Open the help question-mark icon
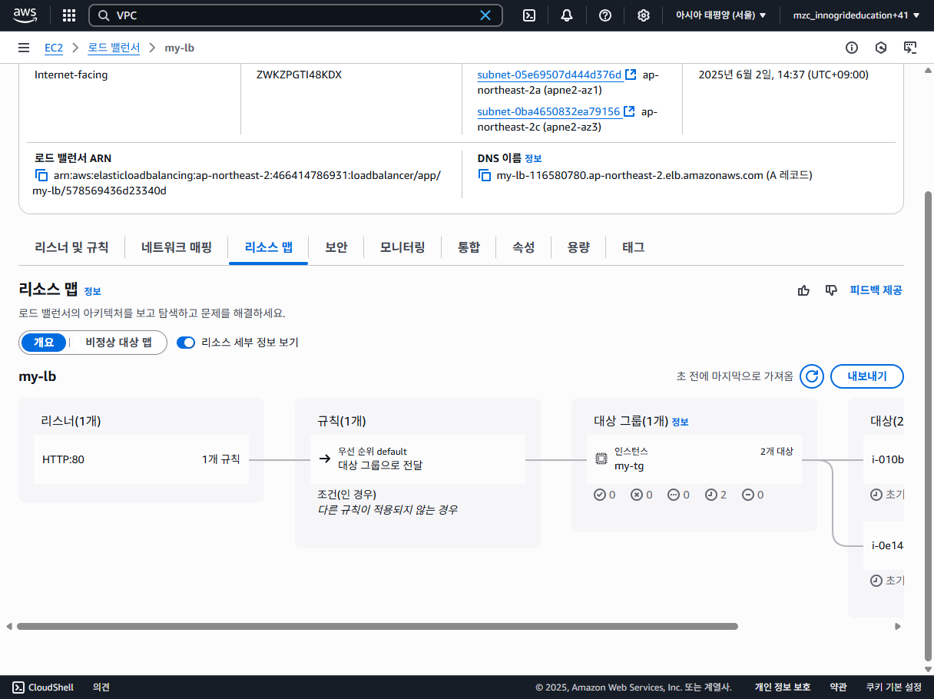The image size is (934, 699). click(x=605, y=15)
